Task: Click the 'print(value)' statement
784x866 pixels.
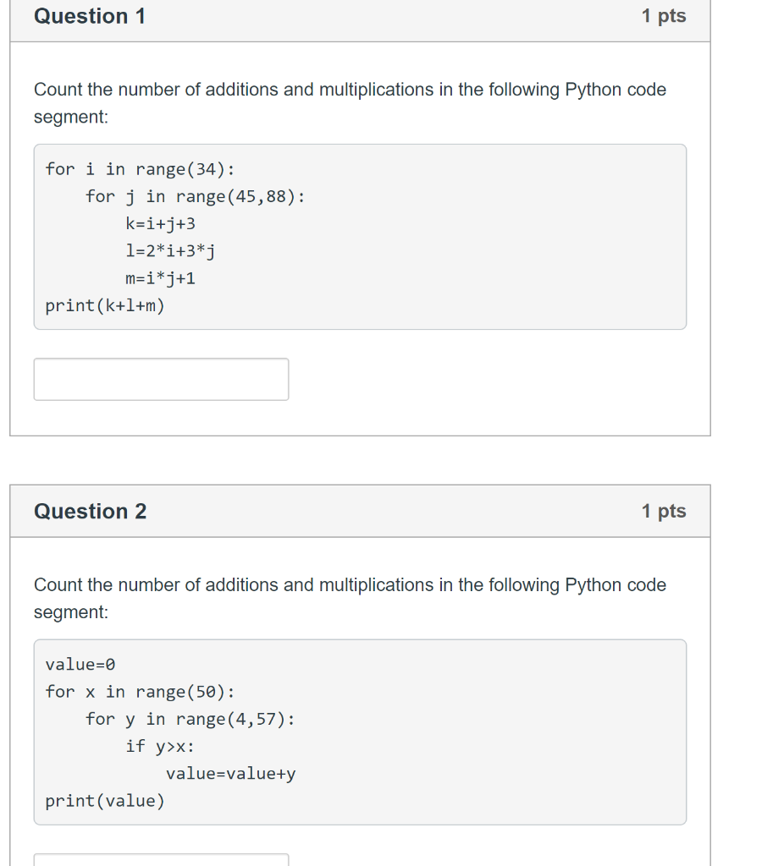Action: tap(105, 802)
